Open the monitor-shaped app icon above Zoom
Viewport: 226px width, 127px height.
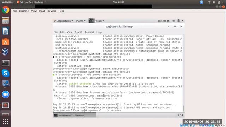pyautogui.click(x=6, y=84)
